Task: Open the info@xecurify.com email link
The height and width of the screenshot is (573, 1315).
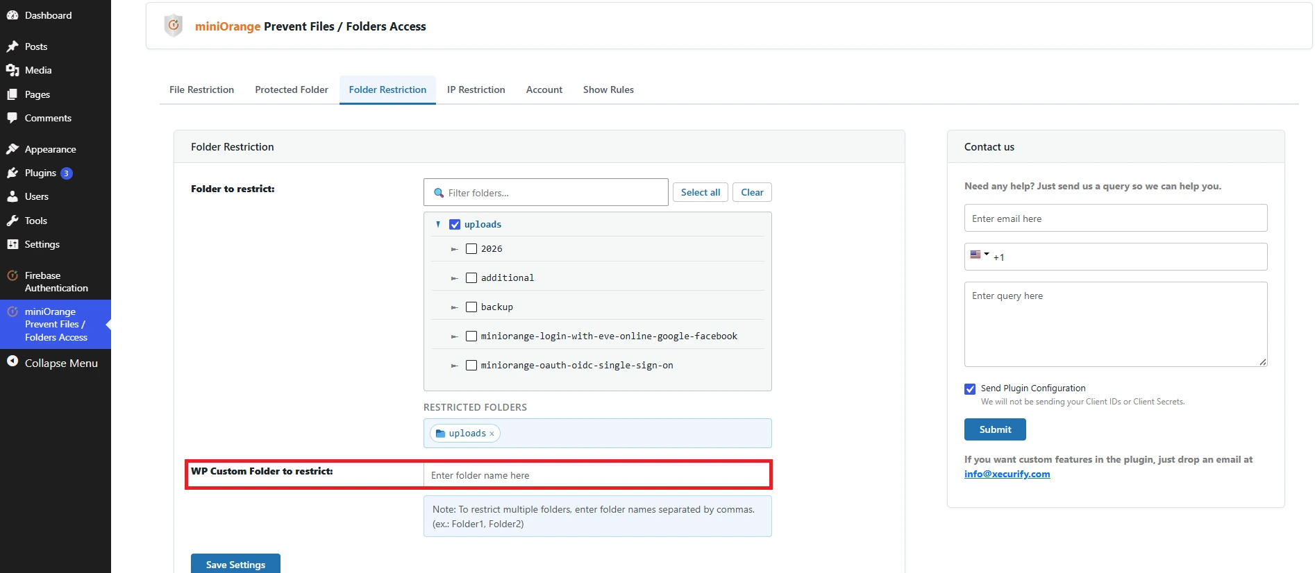Action: tap(1007, 474)
